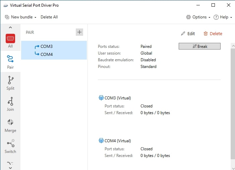Click the details panel scrollbar down arrow
The height and width of the screenshot is (170, 235).
(233, 168)
